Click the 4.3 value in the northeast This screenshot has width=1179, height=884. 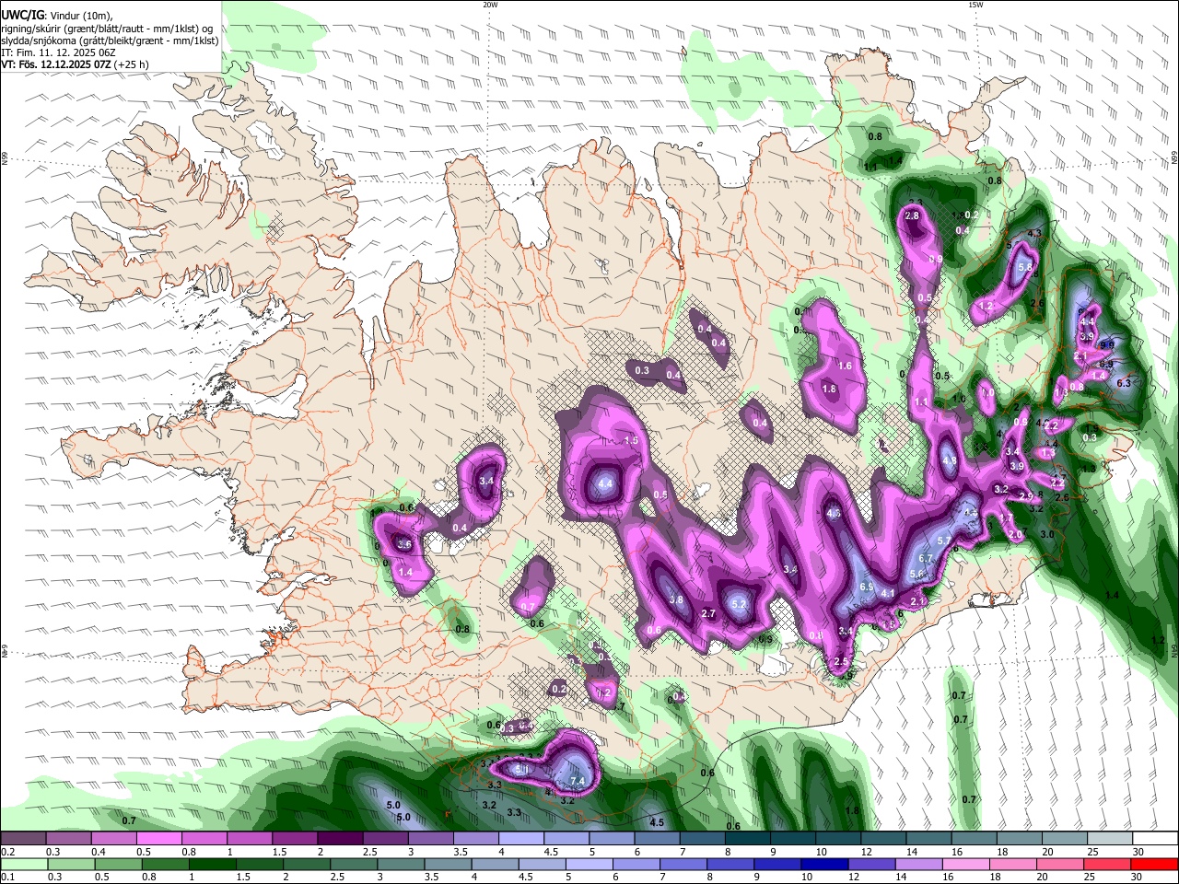click(1033, 233)
